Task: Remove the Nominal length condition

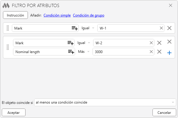Action: point(159,52)
